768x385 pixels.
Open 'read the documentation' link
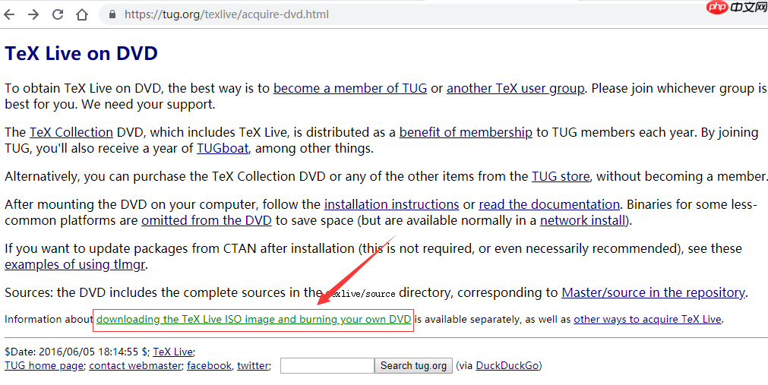(549, 204)
